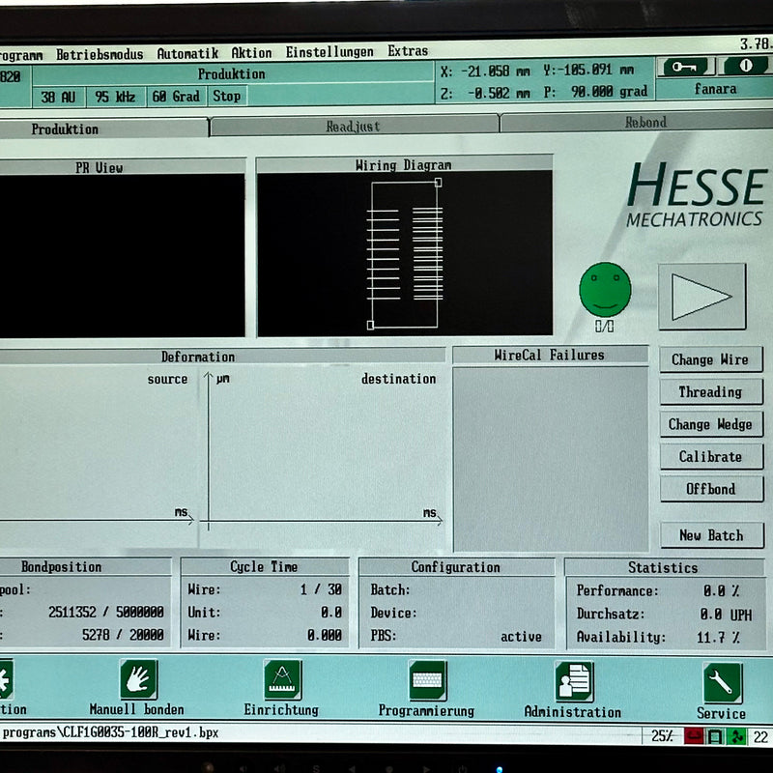Viewport: 773px width, 773px height.
Task: Click the window frame icon in status bar
Action: click(714, 737)
